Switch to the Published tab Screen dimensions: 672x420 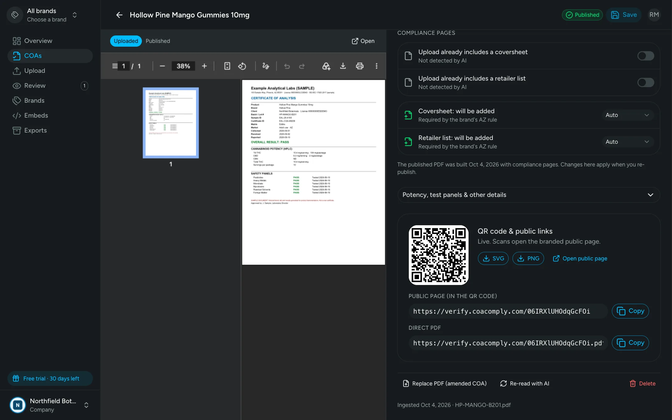[x=158, y=41]
